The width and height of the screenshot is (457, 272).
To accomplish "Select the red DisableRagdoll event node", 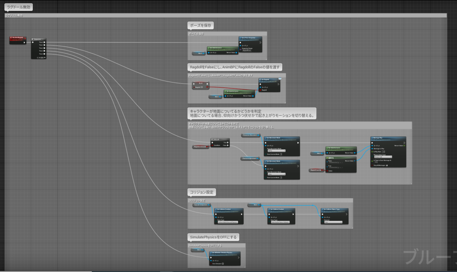I will coord(18,40).
